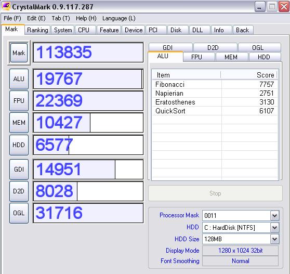Show the FPU results tab
The width and height of the screenshot is (290, 274).
tap(196, 57)
